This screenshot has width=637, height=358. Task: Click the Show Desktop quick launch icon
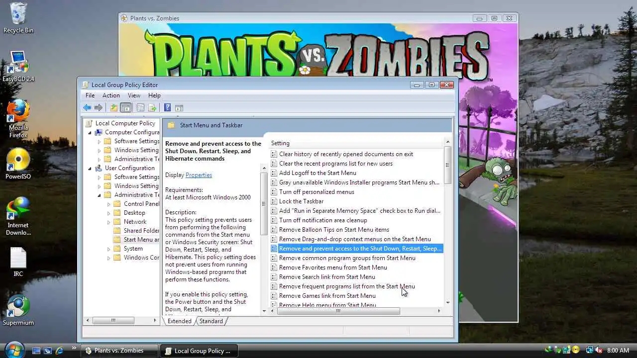(x=36, y=351)
